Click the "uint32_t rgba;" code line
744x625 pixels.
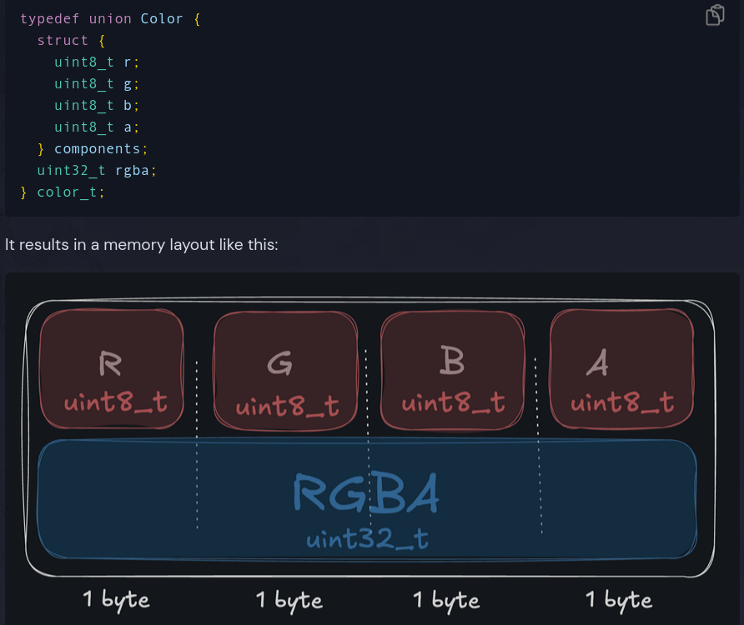97,170
